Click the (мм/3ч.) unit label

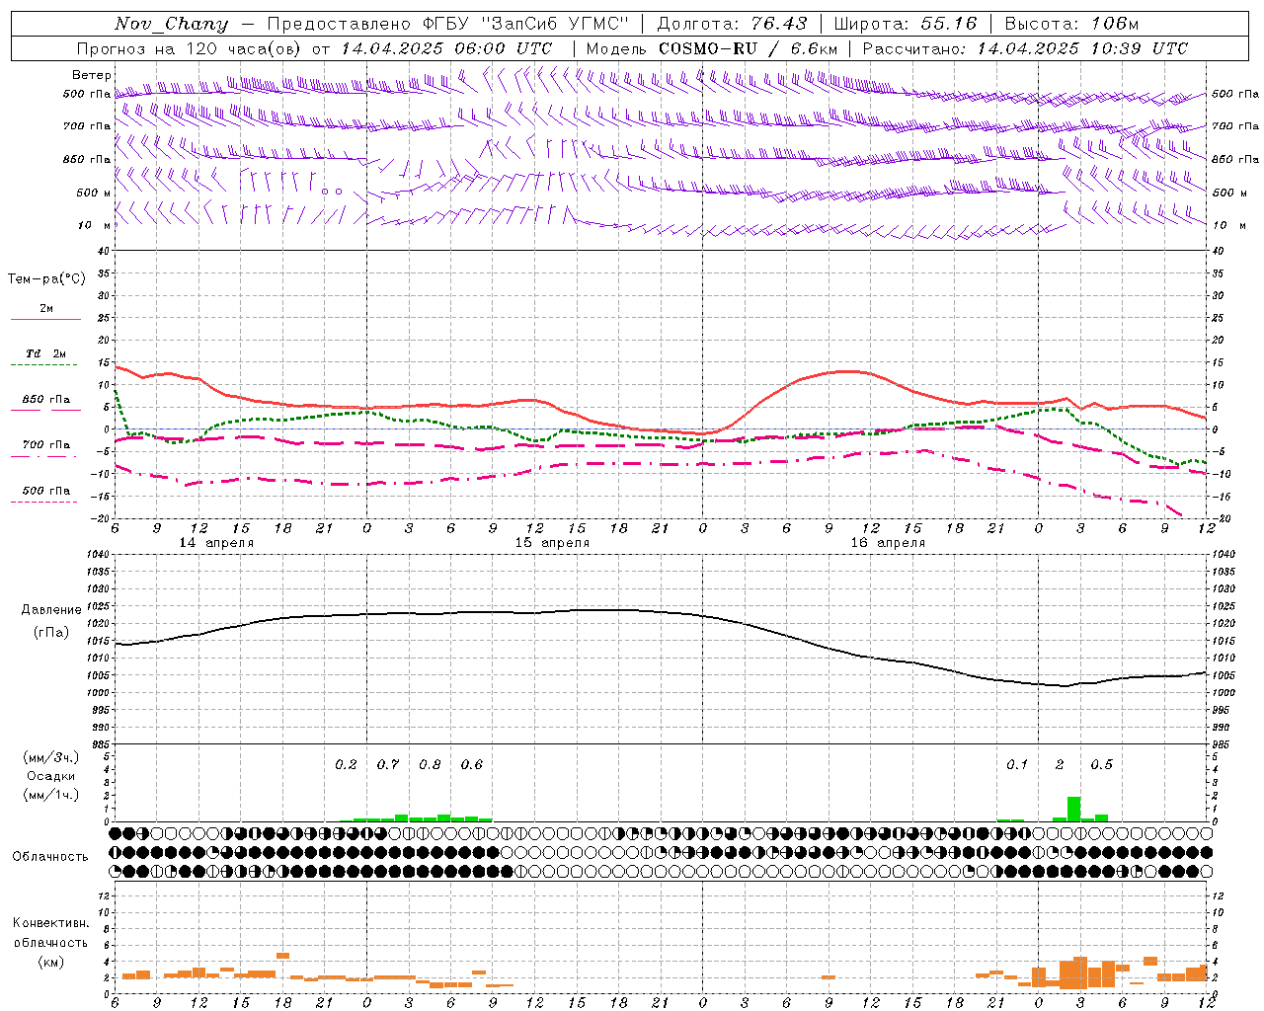pyautogui.click(x=50, y=757)
